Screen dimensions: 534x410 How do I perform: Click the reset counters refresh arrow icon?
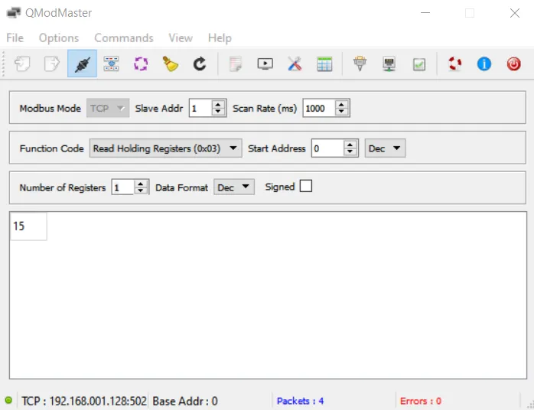pyautogui.click(x=200, y=64)
